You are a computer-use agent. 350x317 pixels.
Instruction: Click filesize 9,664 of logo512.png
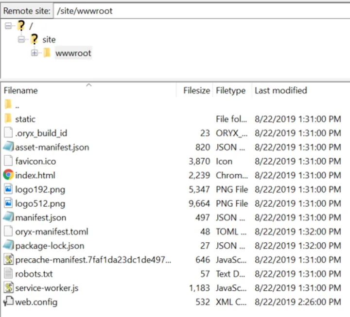(199, 203)
